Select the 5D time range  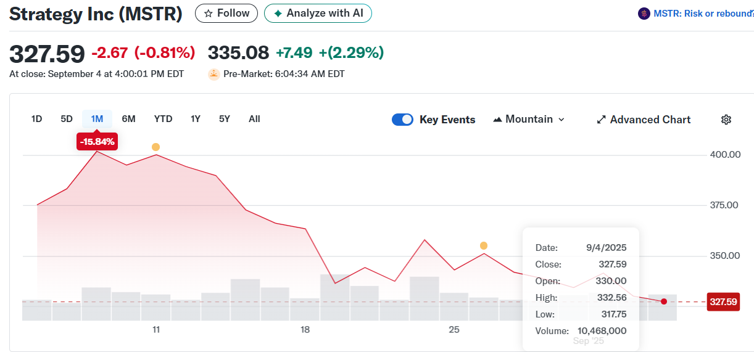(x=67, y=119)
